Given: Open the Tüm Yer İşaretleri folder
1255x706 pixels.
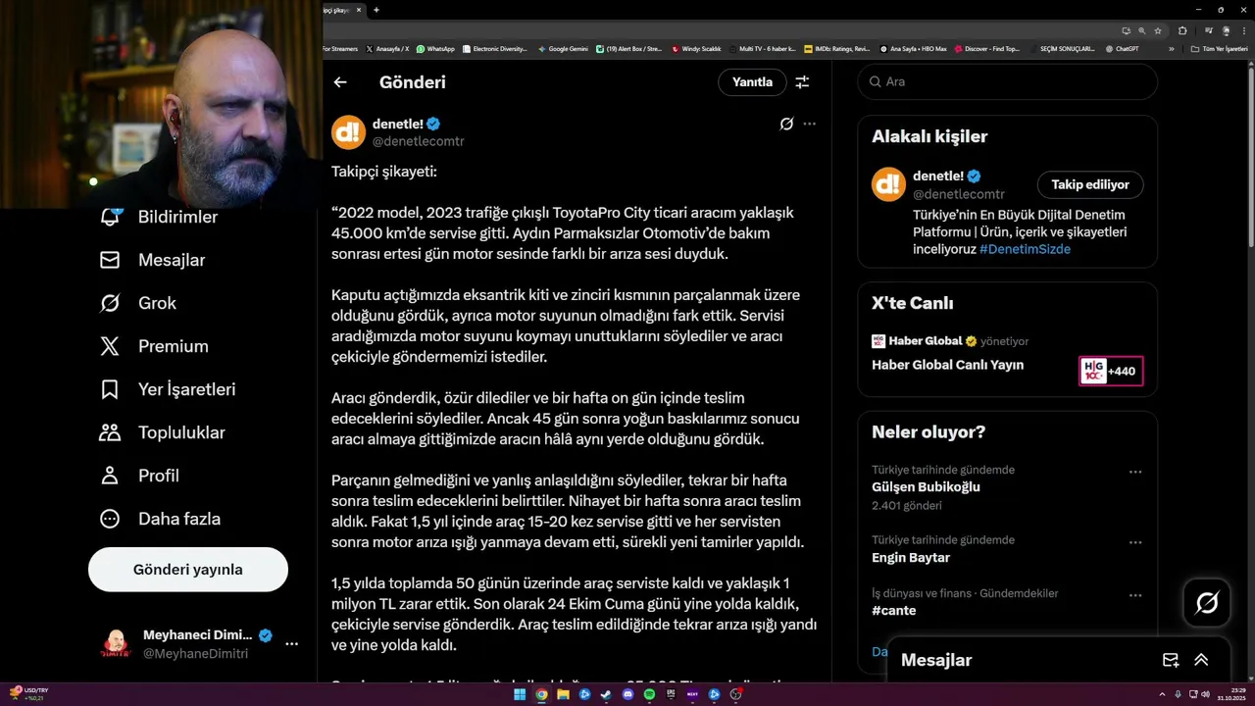Looking at the screenshot, I should 1221,48.
